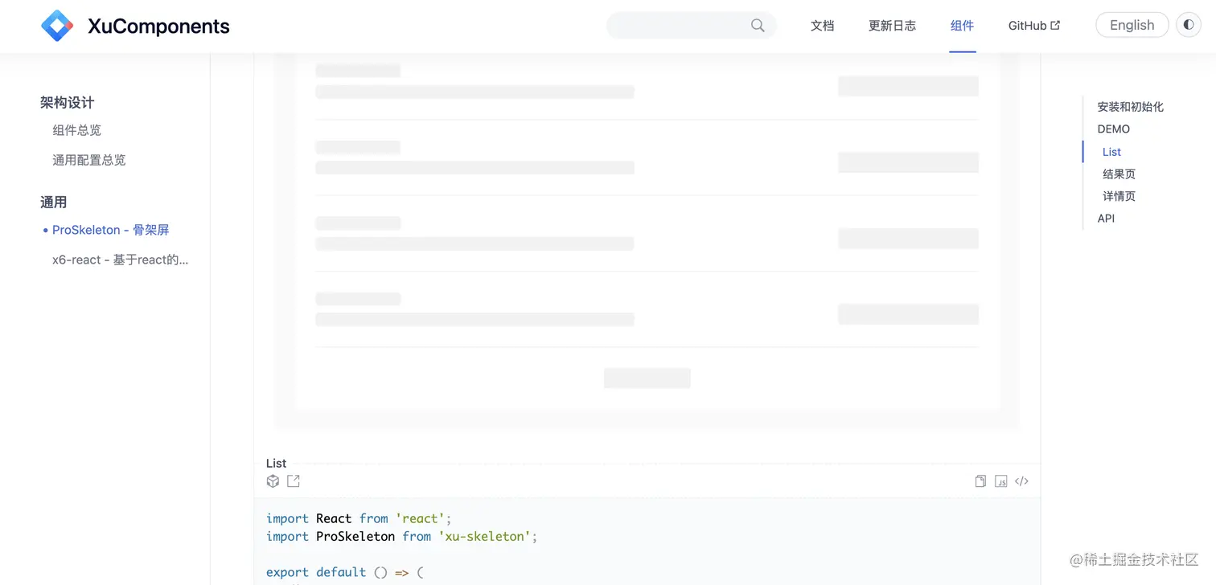Click the XuComponents logo icon
This screenshot has height=585, width=1216.
click(x=57, y=26)
